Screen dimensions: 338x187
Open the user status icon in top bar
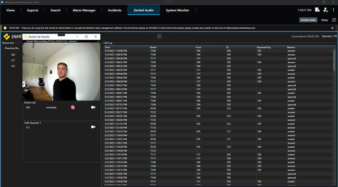pyautogui.click(x=325, y=9)
